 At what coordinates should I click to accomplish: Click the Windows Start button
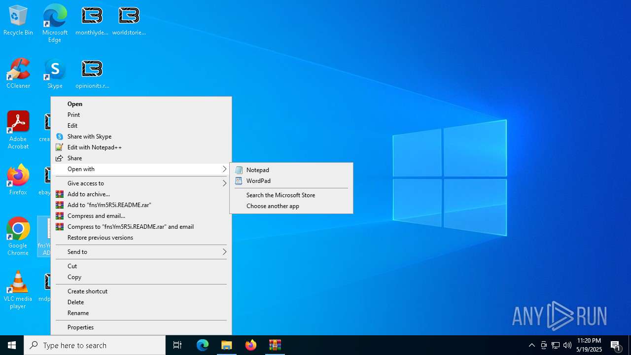(12, 345)
